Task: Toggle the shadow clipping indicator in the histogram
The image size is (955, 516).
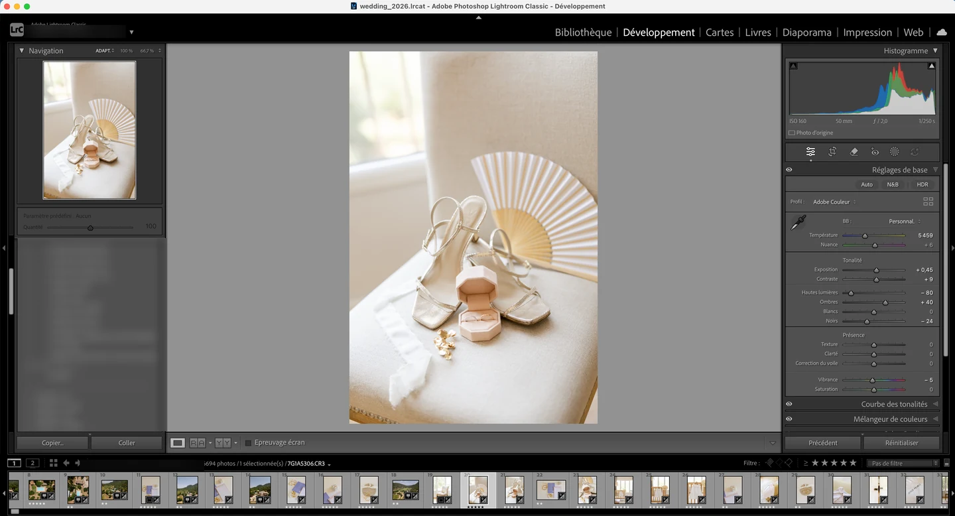Action: point(793,66)
